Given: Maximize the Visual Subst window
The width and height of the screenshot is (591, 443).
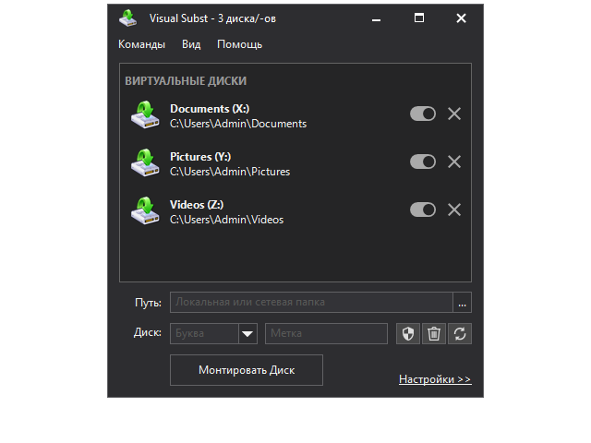Looking at the screenshot, I should [x=418, y=18].
